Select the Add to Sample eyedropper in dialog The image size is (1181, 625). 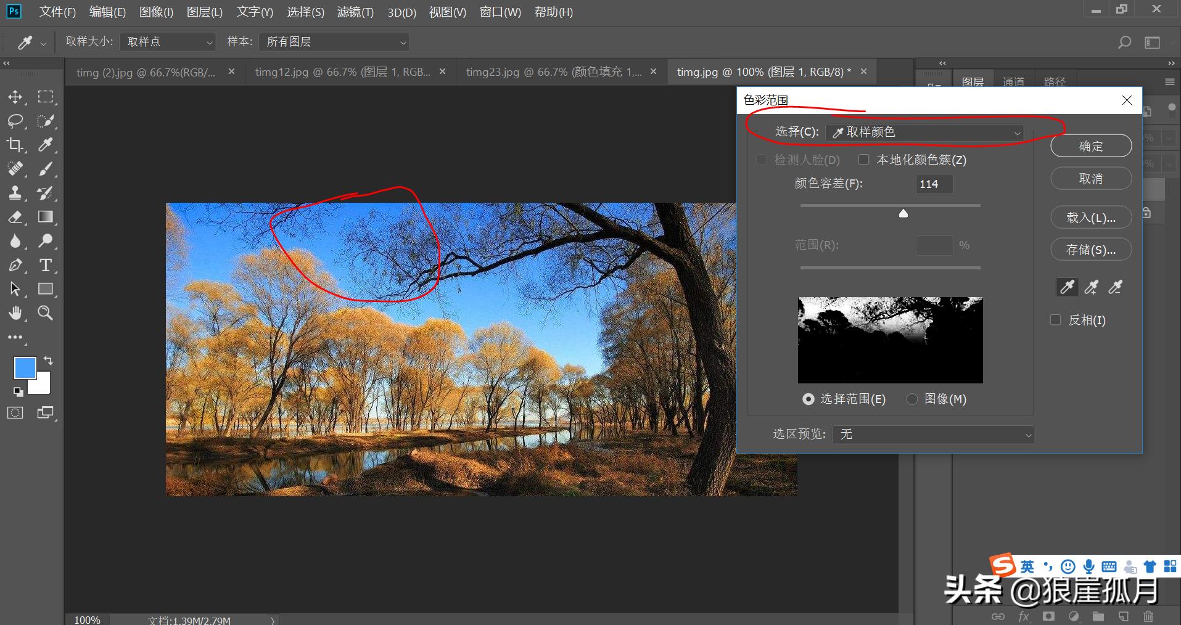pos(1091,287)
